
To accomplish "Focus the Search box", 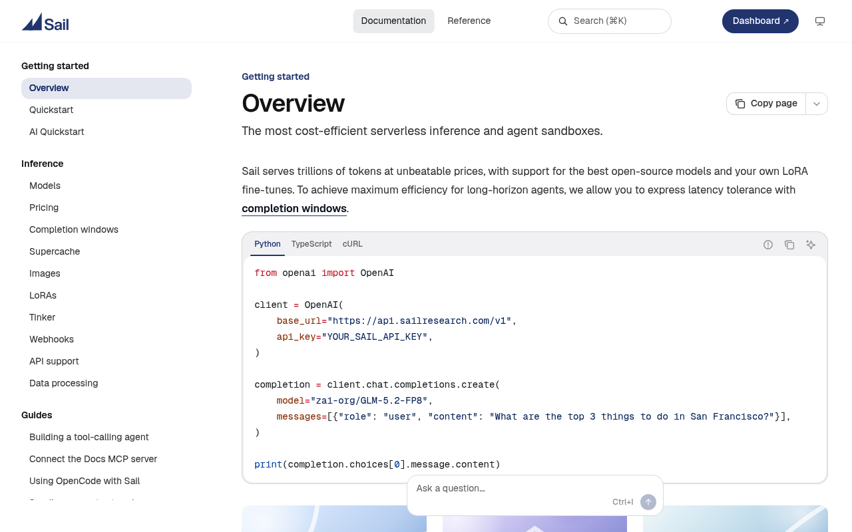I will click(x=610, y=21).
